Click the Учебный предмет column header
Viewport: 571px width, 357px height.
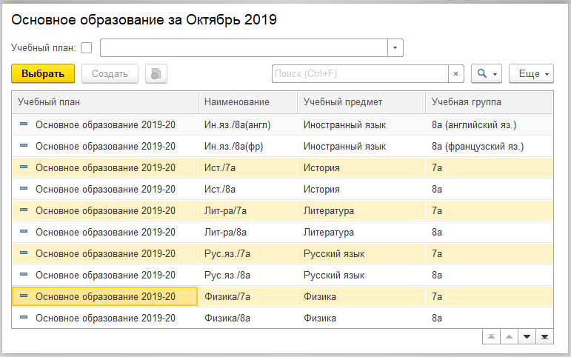(x=342, y=101)
